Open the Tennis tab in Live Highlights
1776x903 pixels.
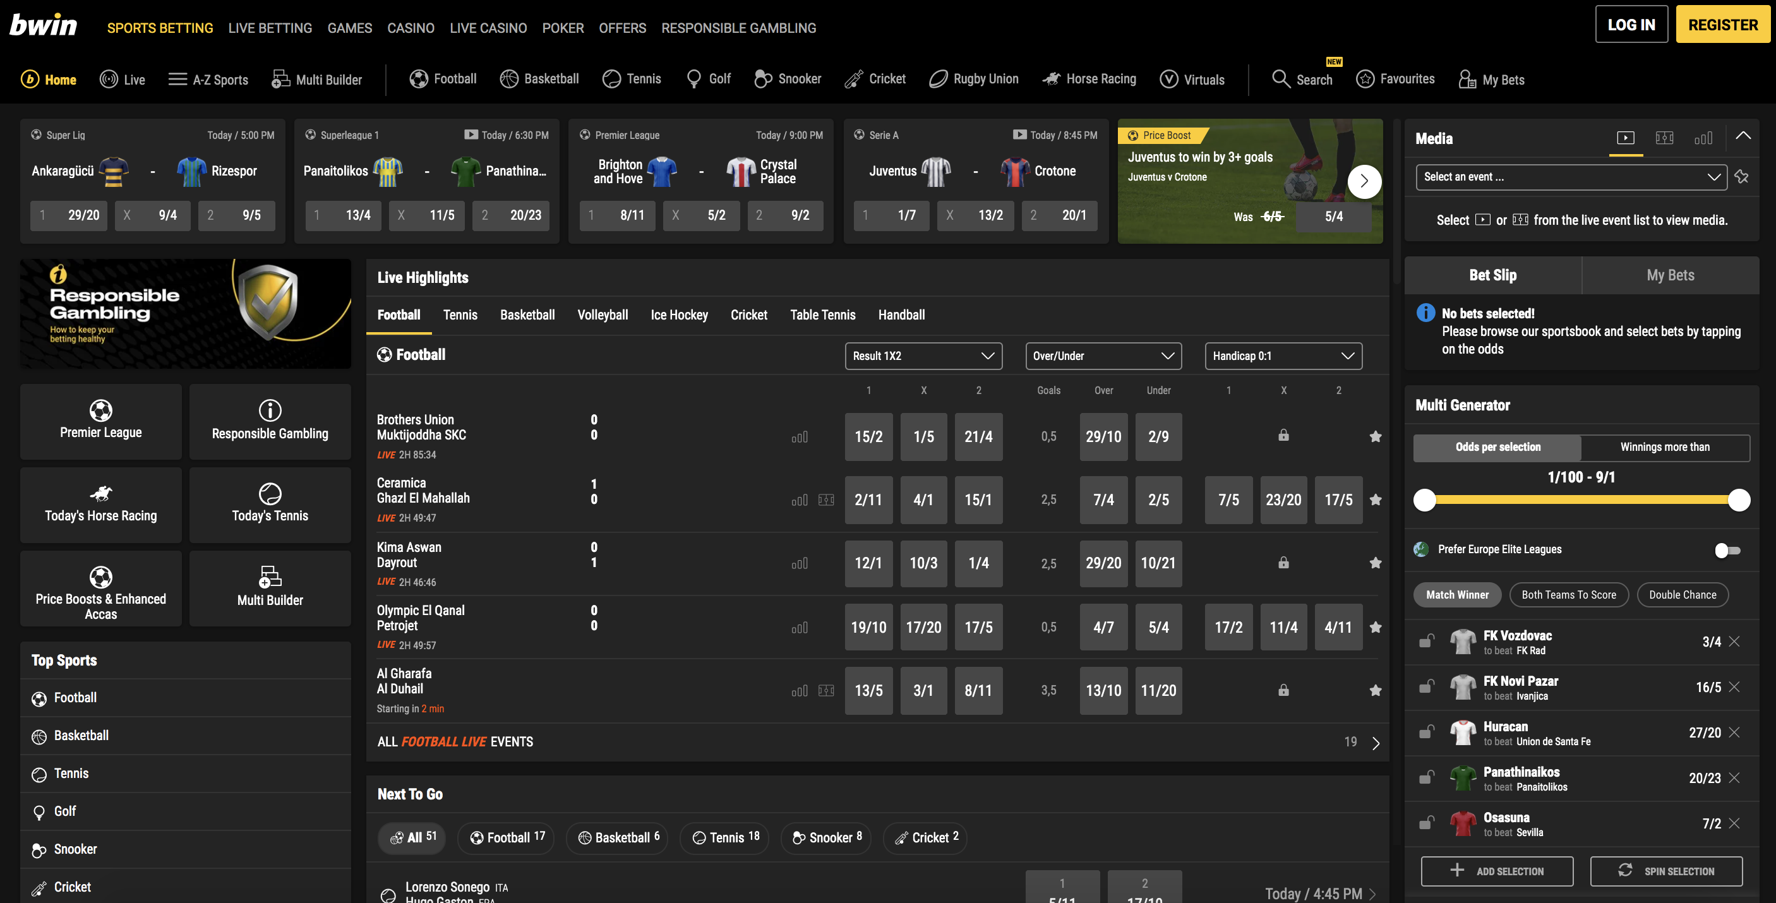click(460, 315)
